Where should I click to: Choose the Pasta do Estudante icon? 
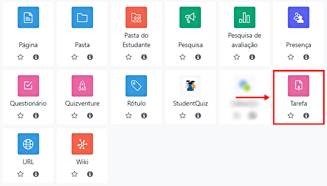(x=136, y=17)
